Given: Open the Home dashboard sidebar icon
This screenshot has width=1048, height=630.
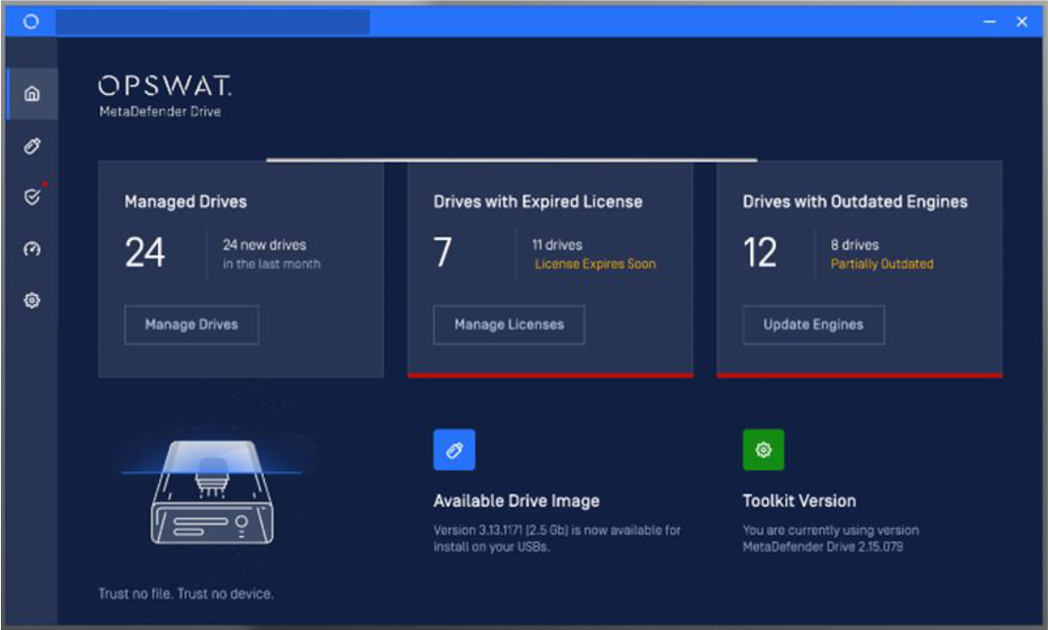Looking at the screenshot, I should pos(32,94).
